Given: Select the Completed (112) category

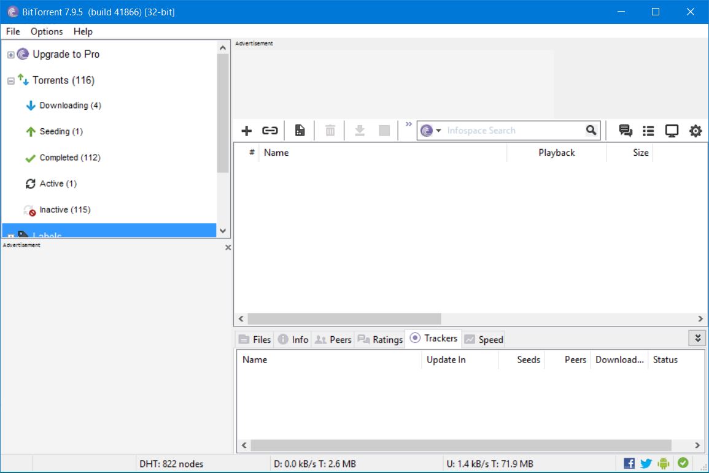Looking at the screenshot, I should point(70,157).
